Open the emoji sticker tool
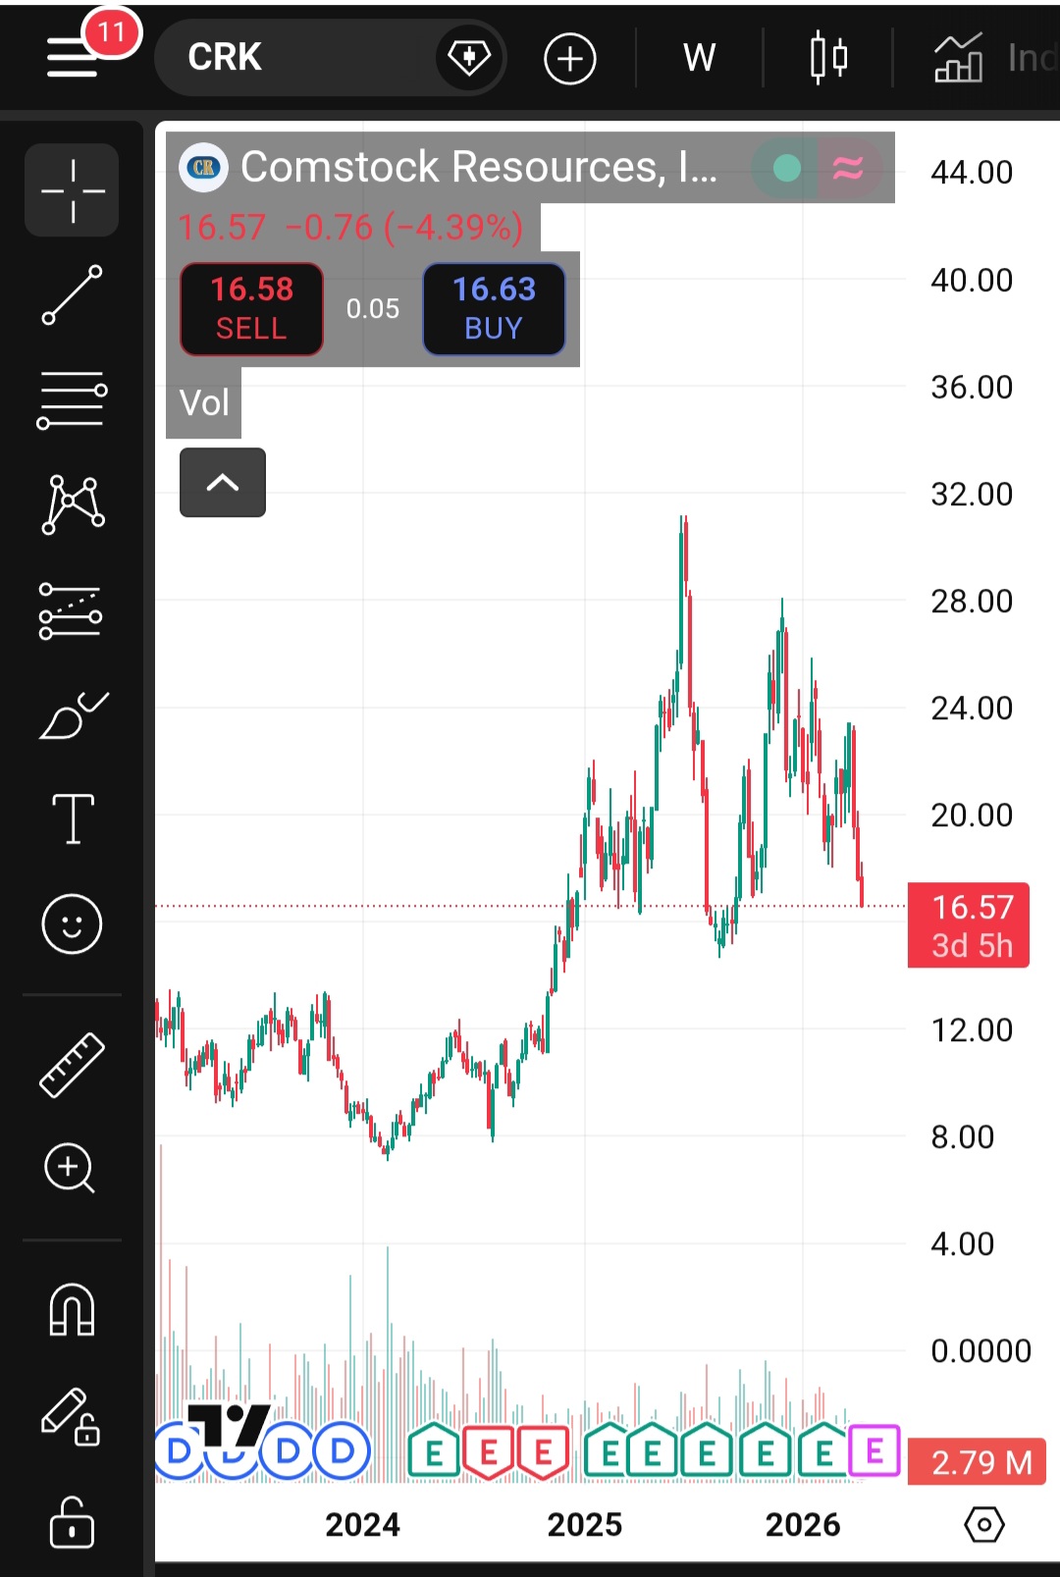The image size is (1060, 1577). click(x=72, y=923)
